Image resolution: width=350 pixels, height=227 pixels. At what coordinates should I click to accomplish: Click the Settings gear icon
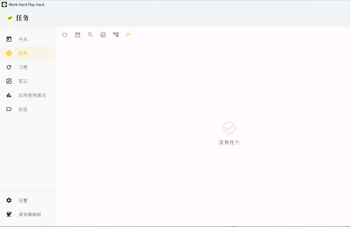click(9, 200)
